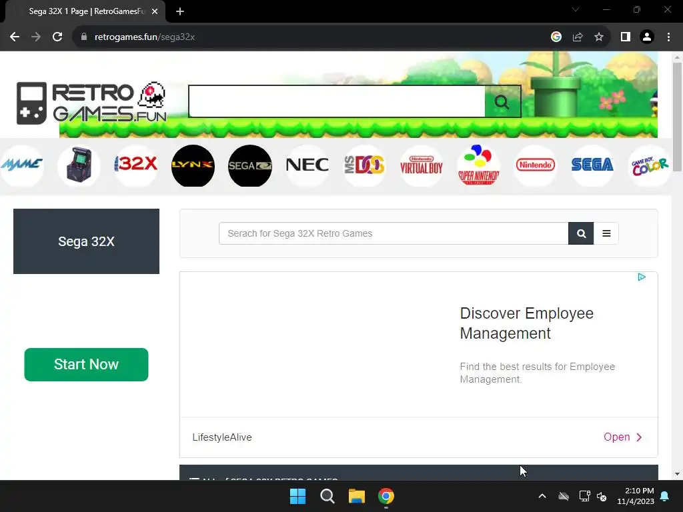Click the Find the best results ad text
683x512 pixels.
(537, 373)
